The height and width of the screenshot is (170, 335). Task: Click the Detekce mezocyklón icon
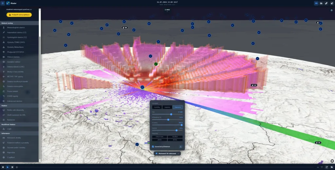[x=4, y=86]
